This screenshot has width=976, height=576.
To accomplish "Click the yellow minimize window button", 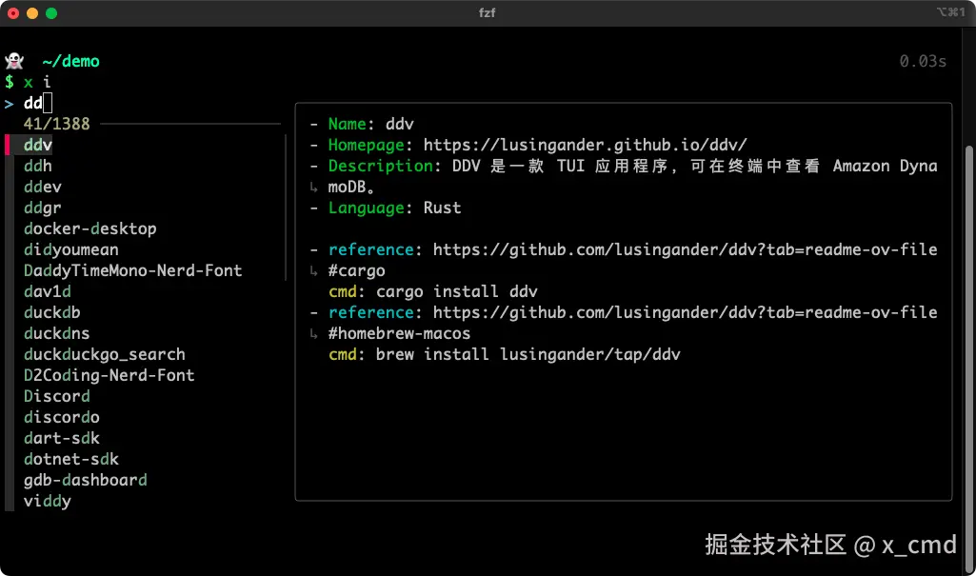I will pyautogui.click(x=32, y=13).
